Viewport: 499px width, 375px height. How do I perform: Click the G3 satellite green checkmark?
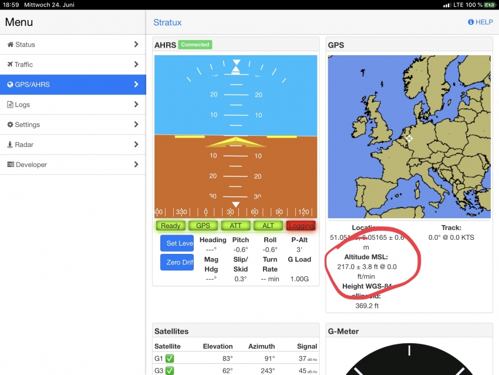170,370
